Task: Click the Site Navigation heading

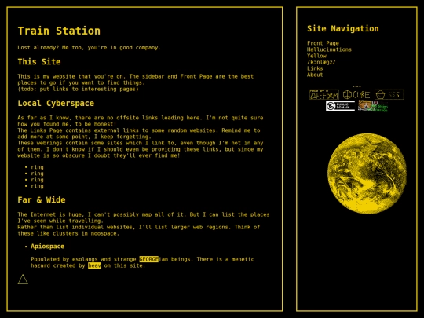Action: 343,29
